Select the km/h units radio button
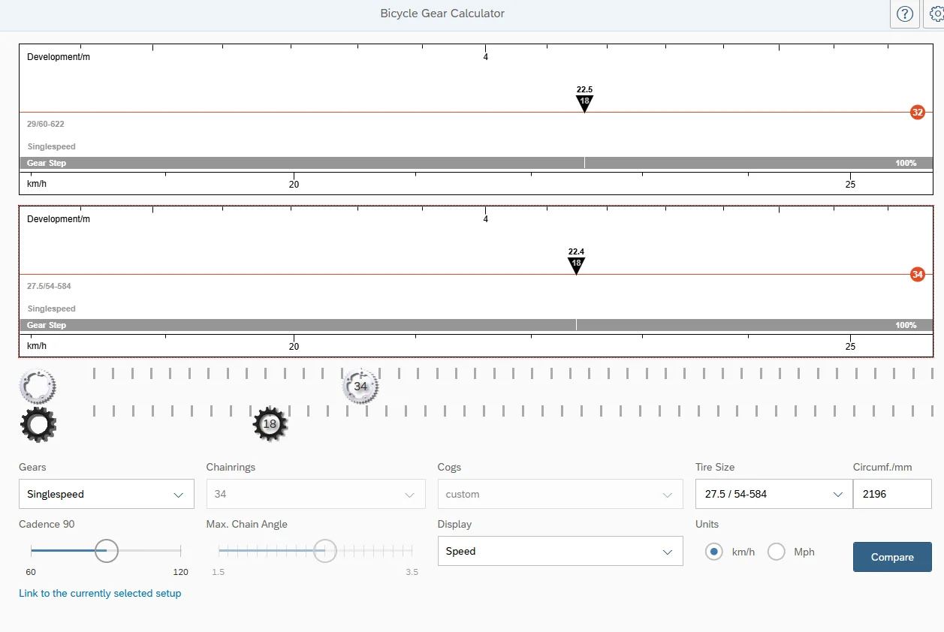The width and height of the screenshot is (944, 632). coord(714,552)
